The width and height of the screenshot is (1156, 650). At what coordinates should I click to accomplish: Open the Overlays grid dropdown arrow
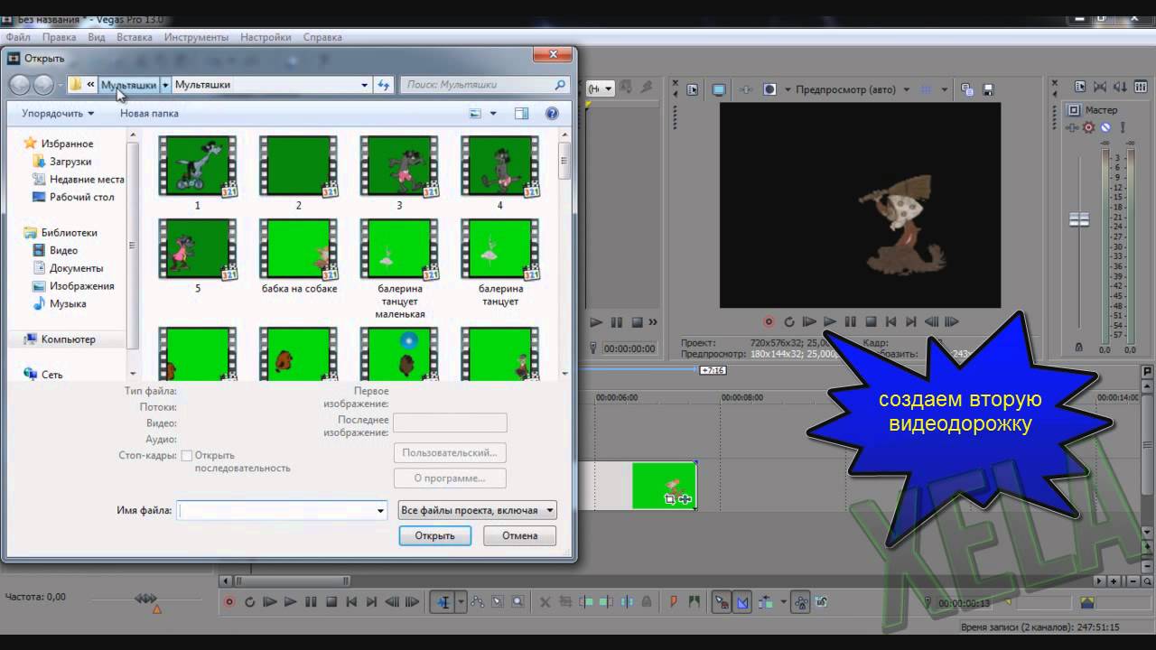tap(945, 89)
